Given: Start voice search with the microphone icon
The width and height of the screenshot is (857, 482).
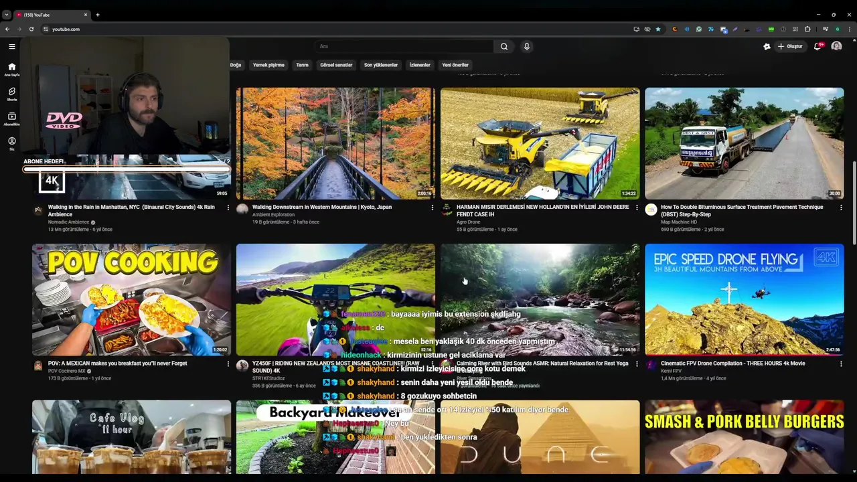Looking at the screenshot, I should 527,46.
